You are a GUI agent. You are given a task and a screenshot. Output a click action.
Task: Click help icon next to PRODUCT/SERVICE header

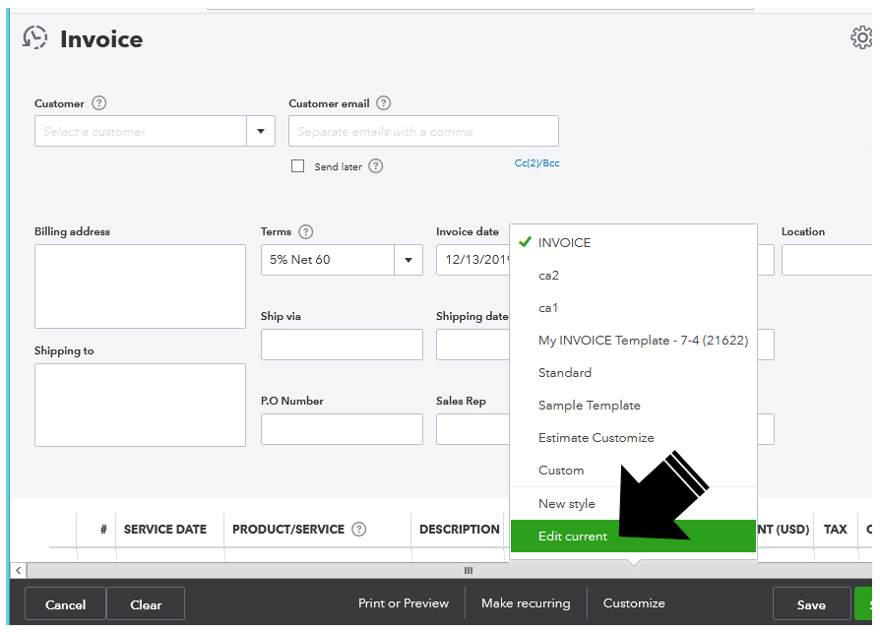(x=358, y=530)
